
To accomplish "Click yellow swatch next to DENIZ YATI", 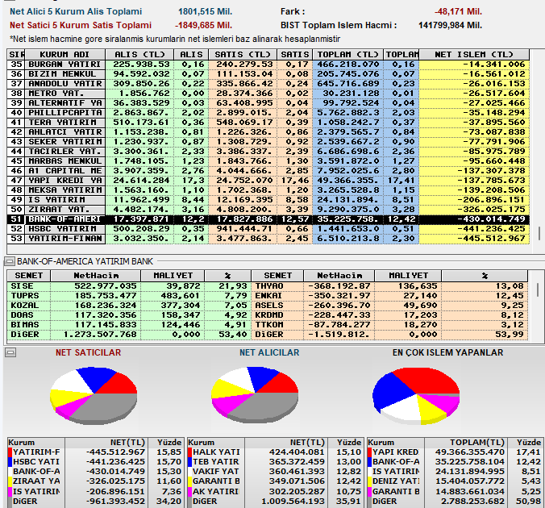I will pyautogui.click(x=369, y=481).
